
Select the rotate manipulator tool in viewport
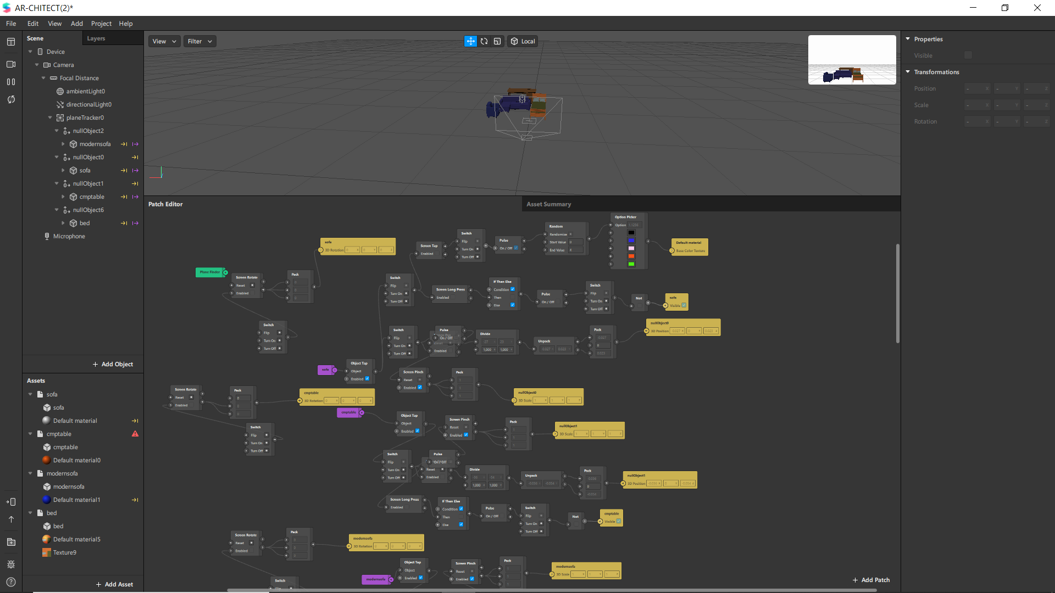(484, 41)
